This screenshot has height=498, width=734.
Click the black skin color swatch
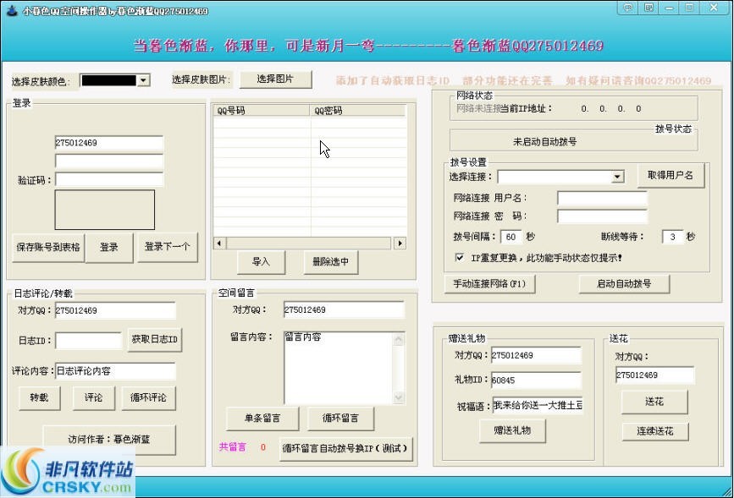108,80
